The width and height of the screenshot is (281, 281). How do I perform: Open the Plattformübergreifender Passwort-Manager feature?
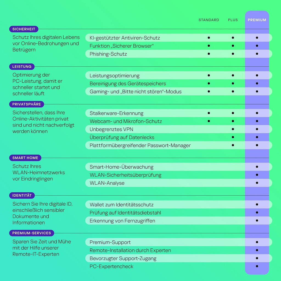(140, 145)
